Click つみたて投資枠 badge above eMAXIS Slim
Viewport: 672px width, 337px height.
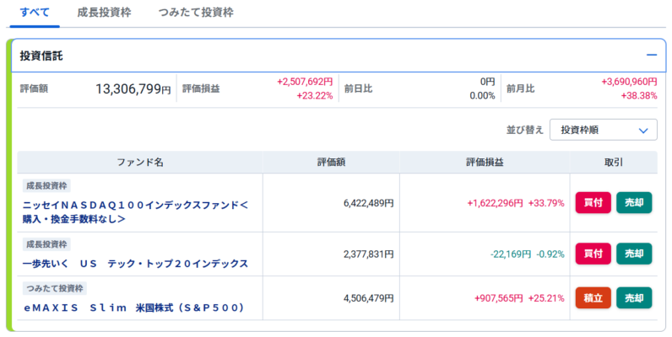coord(54,288)
